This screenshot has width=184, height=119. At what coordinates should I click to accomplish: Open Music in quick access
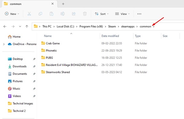pos(14,89)
